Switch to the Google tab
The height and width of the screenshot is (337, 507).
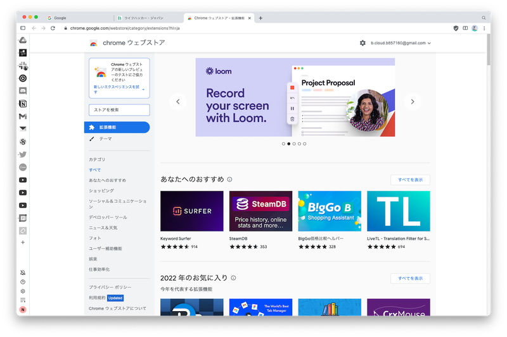[x=79, y=18]
